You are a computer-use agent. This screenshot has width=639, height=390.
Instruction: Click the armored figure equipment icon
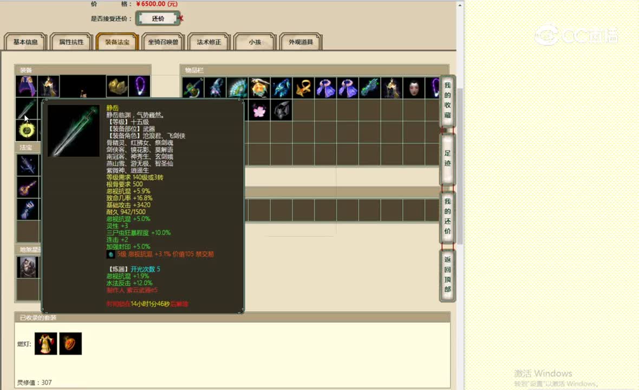[x=49, y=86]
